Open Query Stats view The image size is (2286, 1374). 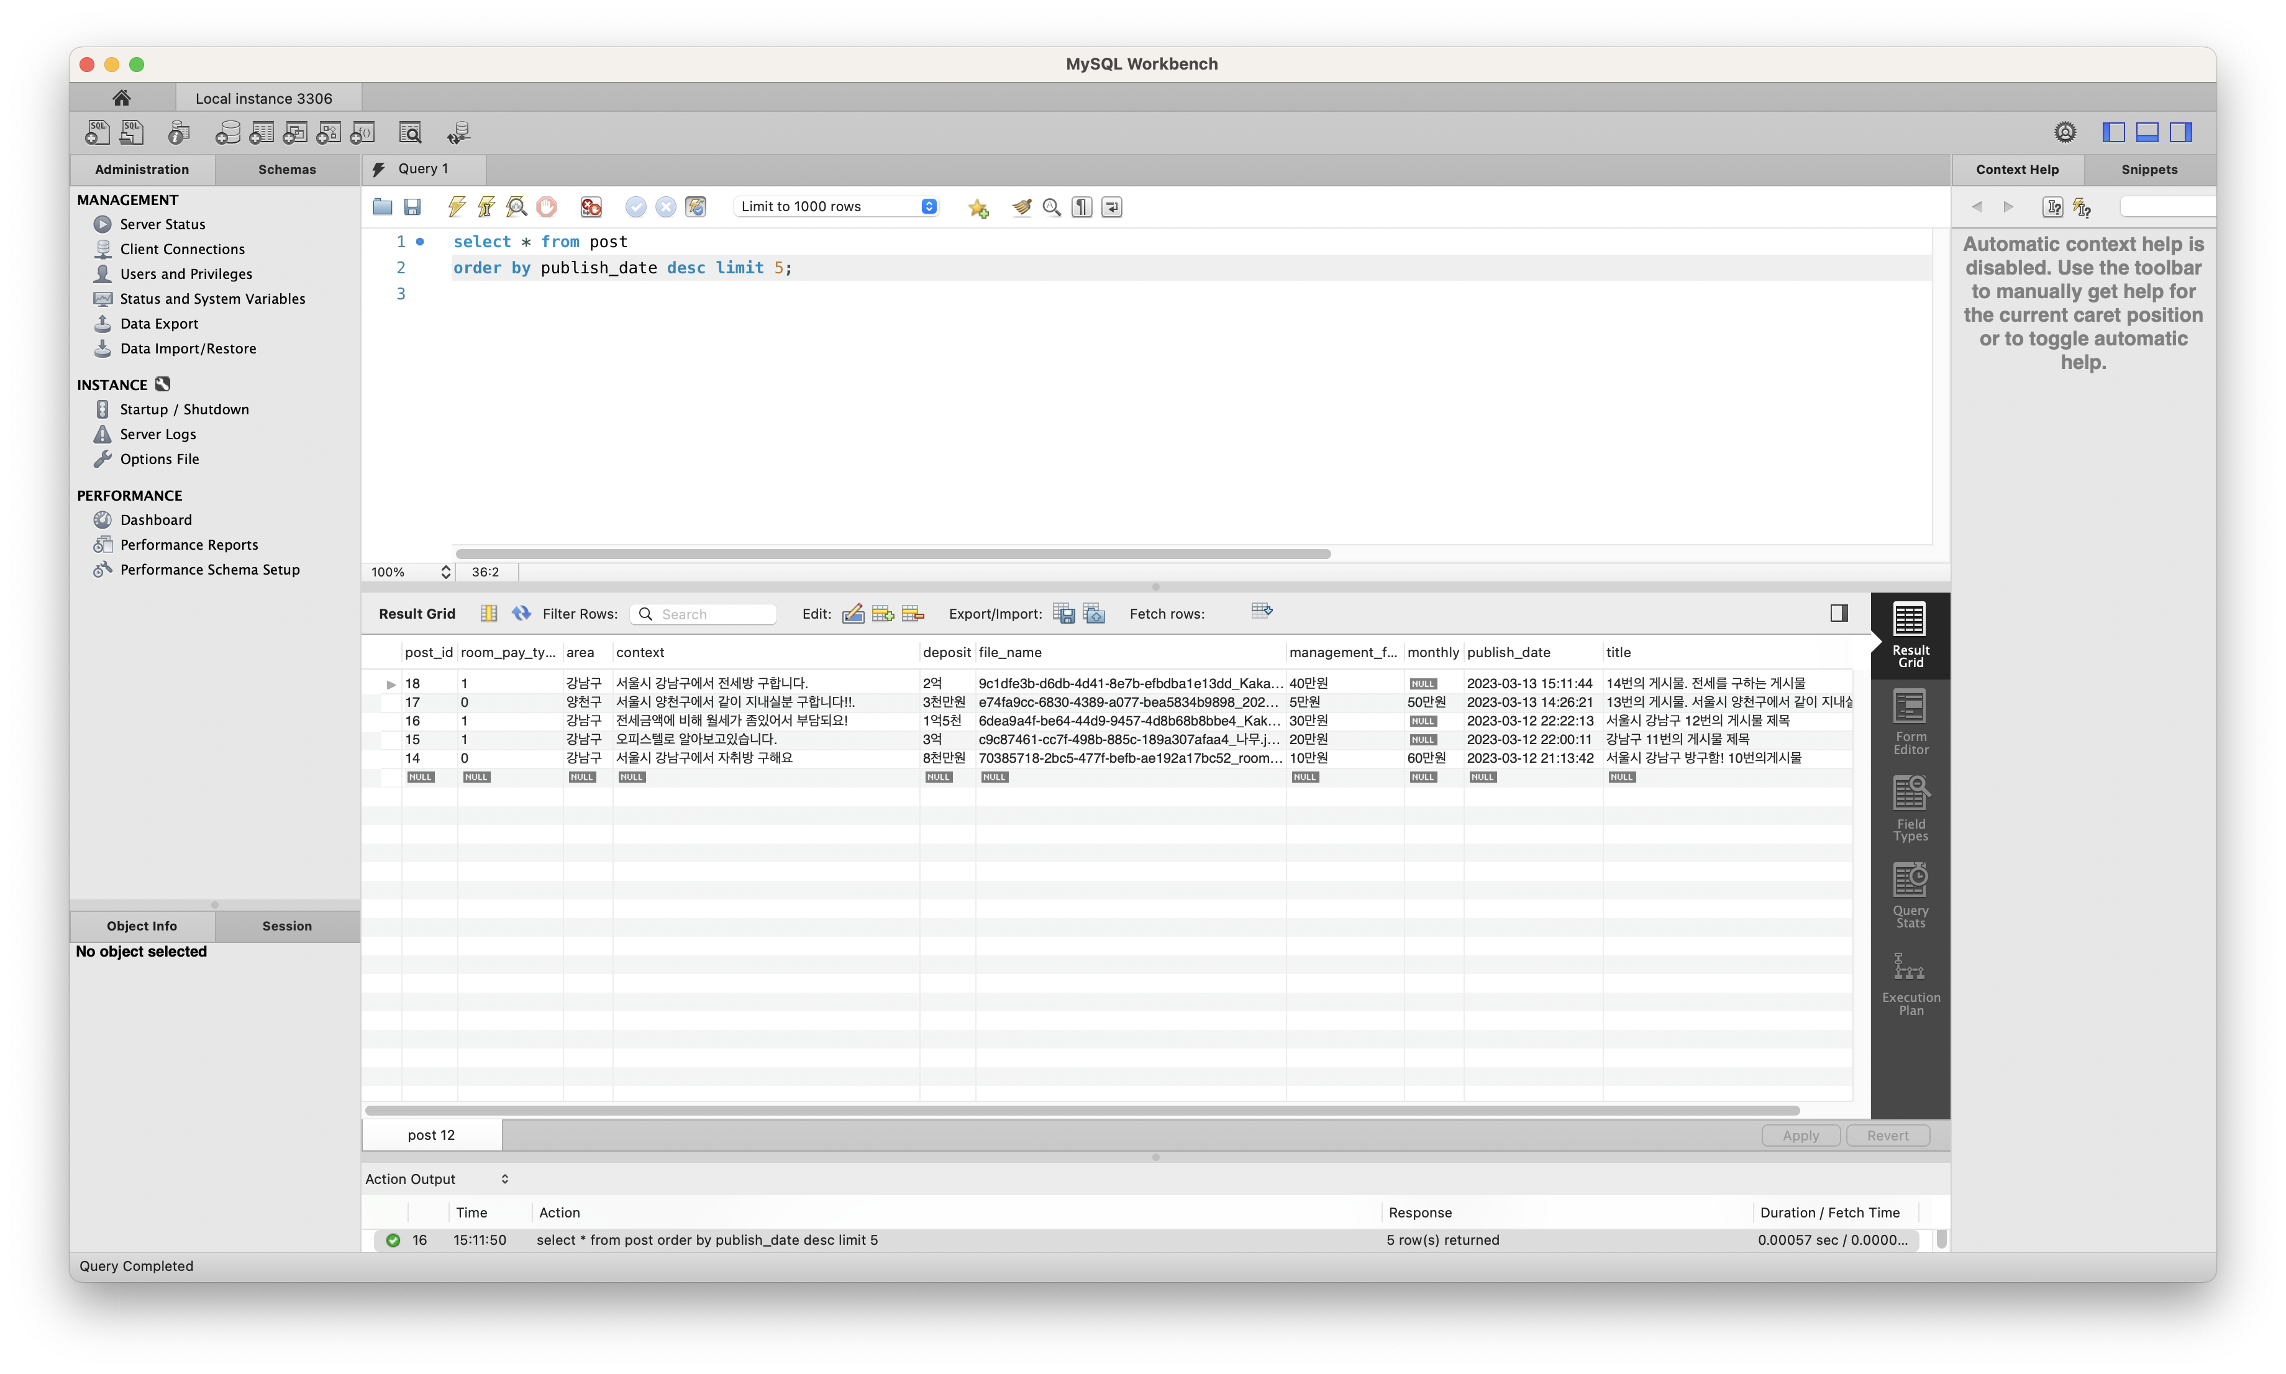[1910, 895]
